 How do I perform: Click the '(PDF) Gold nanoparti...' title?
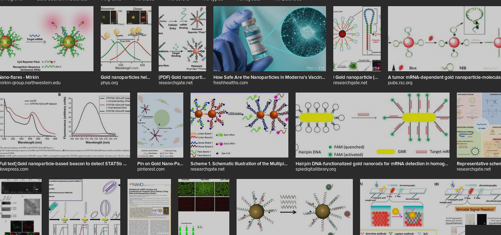(182, 77)
